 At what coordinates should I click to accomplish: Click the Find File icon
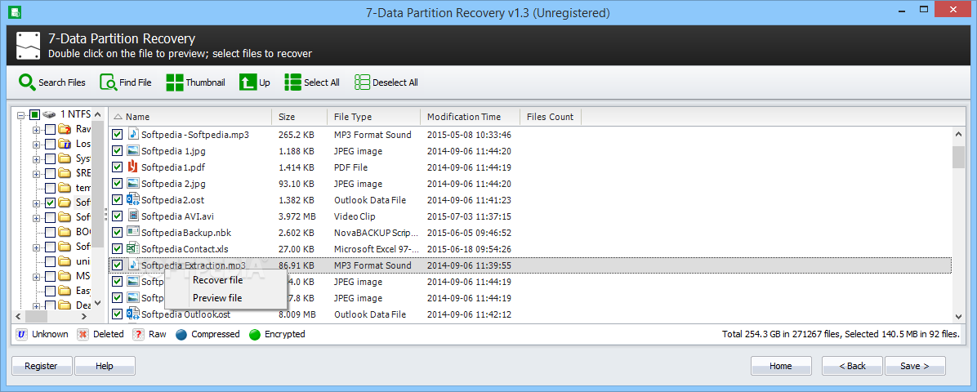click(x=108, y=82)
